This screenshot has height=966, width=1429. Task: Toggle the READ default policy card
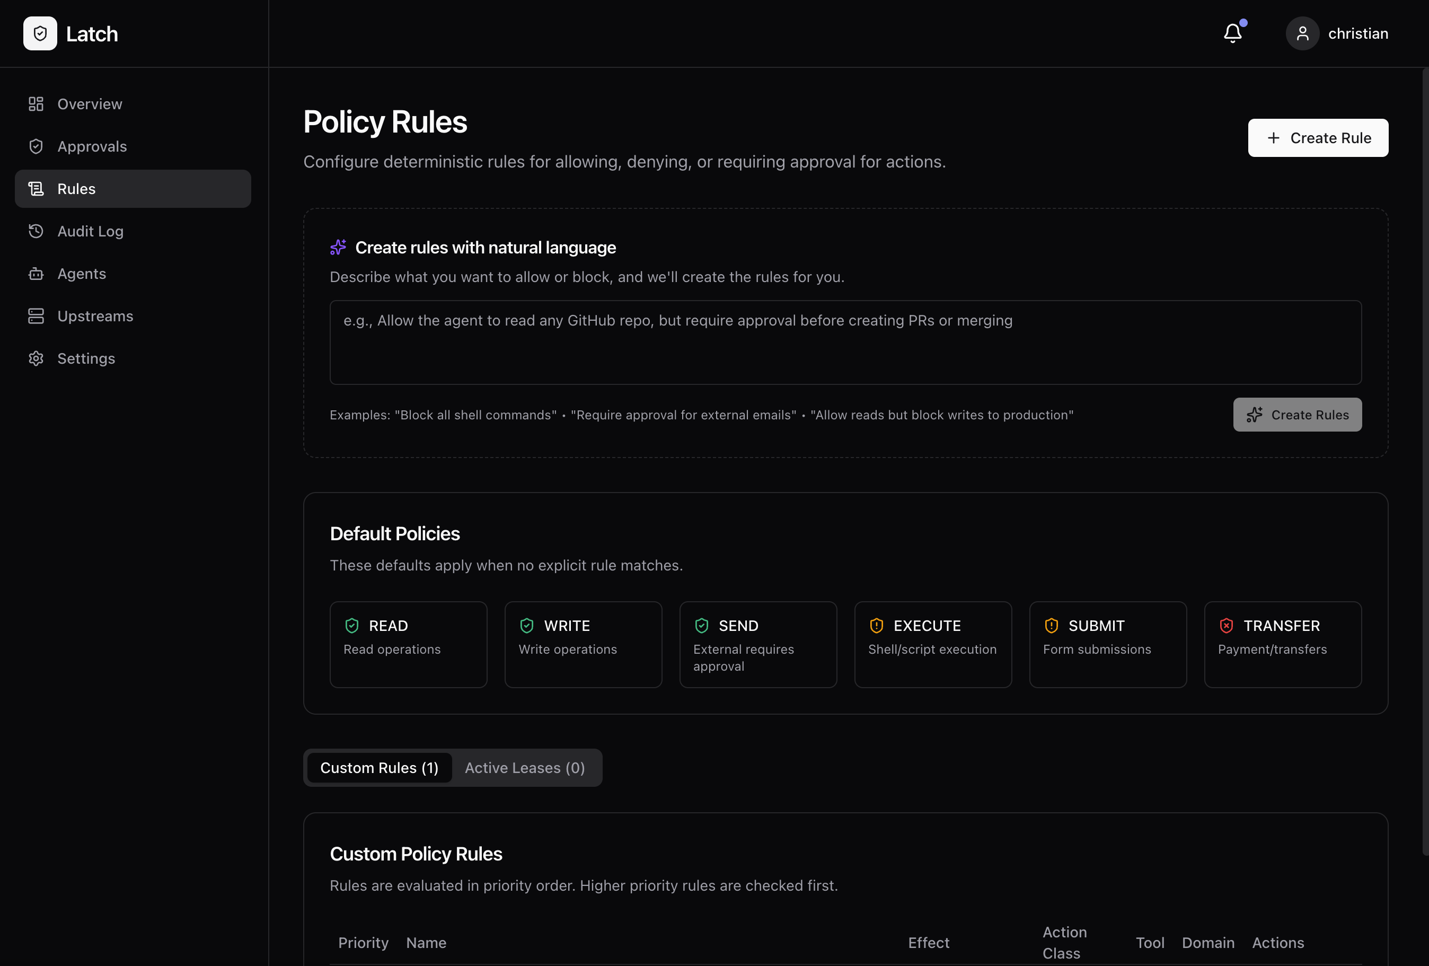[408, 644]
